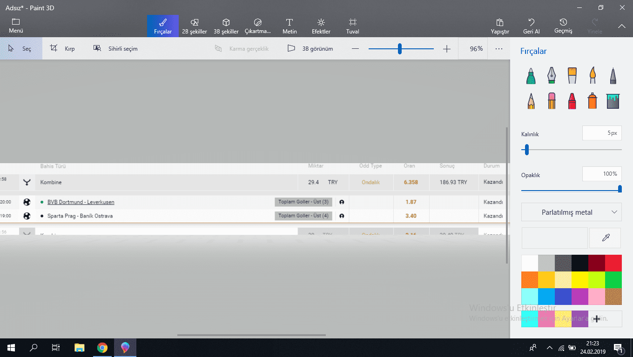Open the more options ellipsis

click(499, 48)
